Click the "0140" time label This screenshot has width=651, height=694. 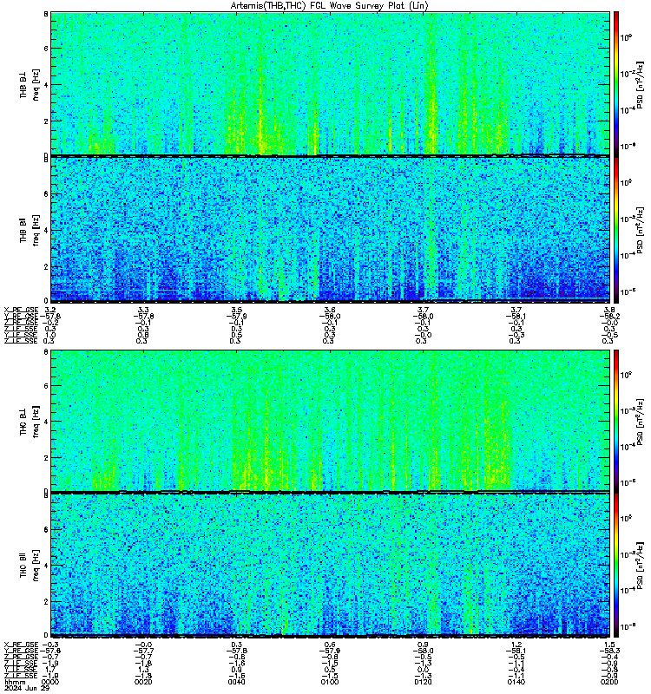coord(516,682)
